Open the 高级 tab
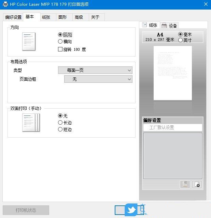 [81, 17]
